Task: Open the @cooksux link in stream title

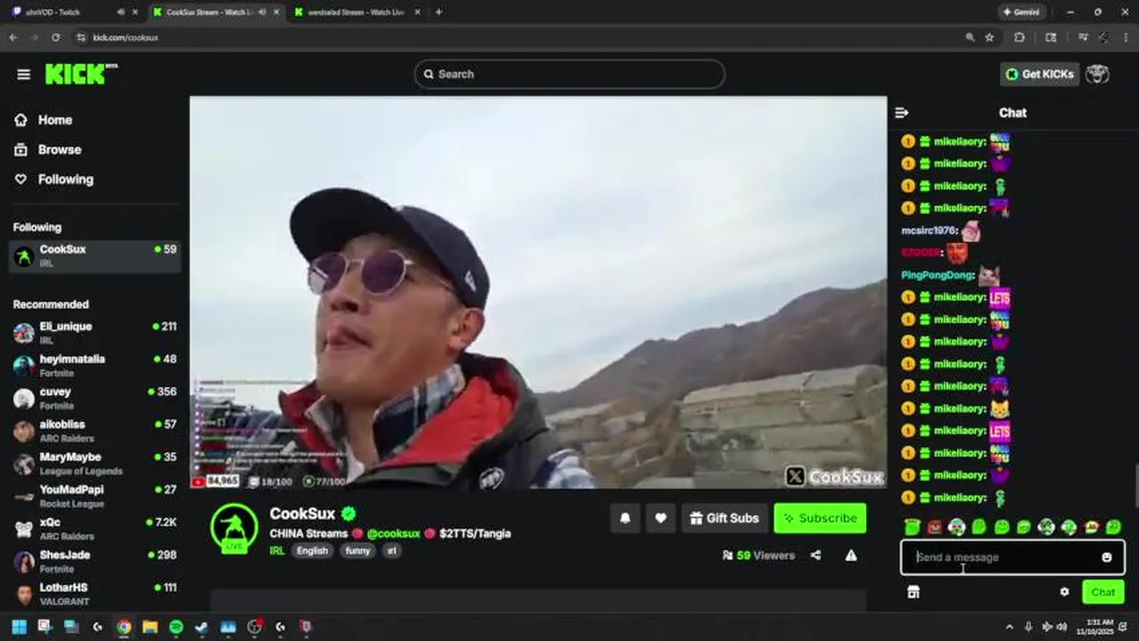Action: pyautogui.click(x=393, y=533)
